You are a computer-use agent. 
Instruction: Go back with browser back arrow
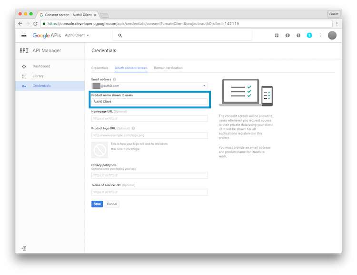(x=20, y=24)
